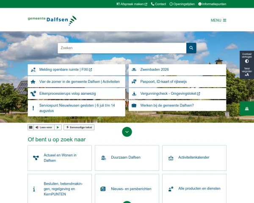
Task: Click the info icon beside Informatiepunten
Action: (x=200, y=4)
